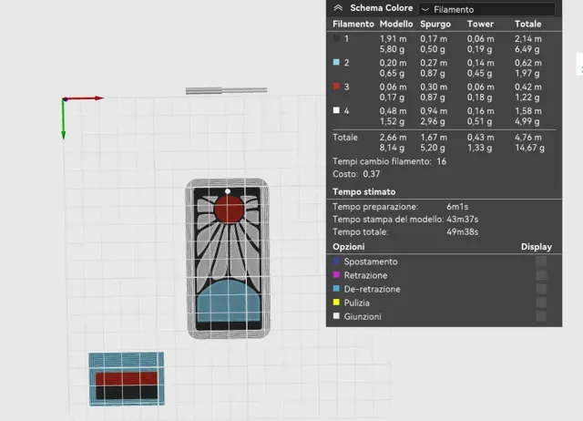Toggle Spostamento display checkbox

pos(541,262)
